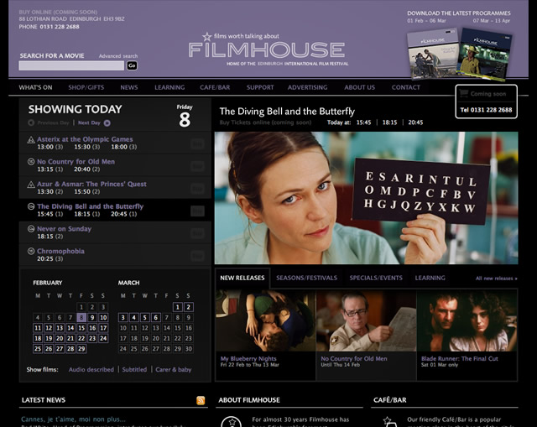Click My Blueberry Nights title link
This screenshot has height=427, width=537.
click(248, 358)
